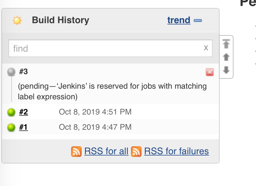This screenshot has width=256, height=186.
Task: Open the build trend link
Action: [179, 20]
